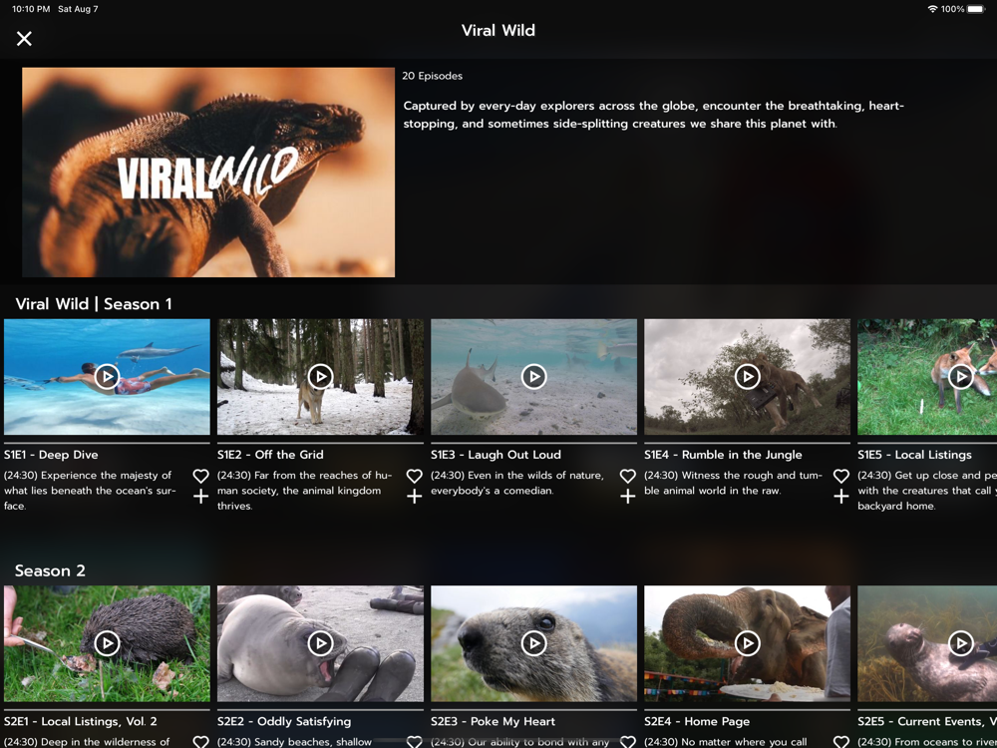This screenshot has width=997, height=748.
Task: Add Off the Grid to watchlist
Action: coord(415,496)
